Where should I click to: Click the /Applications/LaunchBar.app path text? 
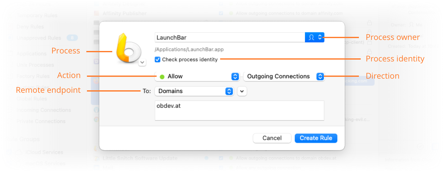click(x=189, y=49)
